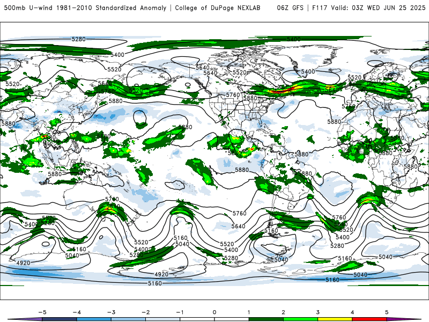Click the '1' color scale label
The height and width of the screenshot is (322, 429).
coord(249,312)
